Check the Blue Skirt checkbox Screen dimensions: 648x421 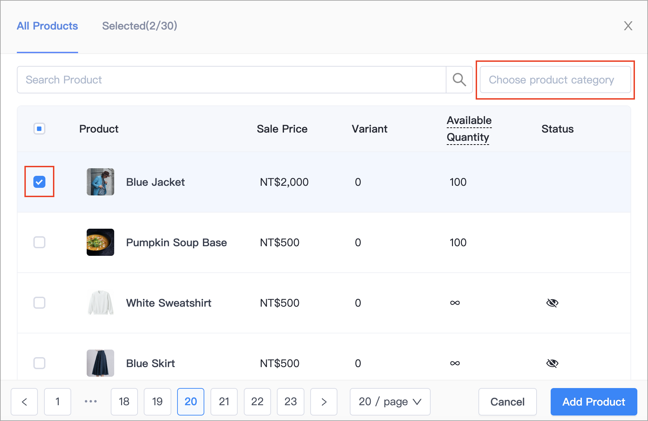point(39,363)
